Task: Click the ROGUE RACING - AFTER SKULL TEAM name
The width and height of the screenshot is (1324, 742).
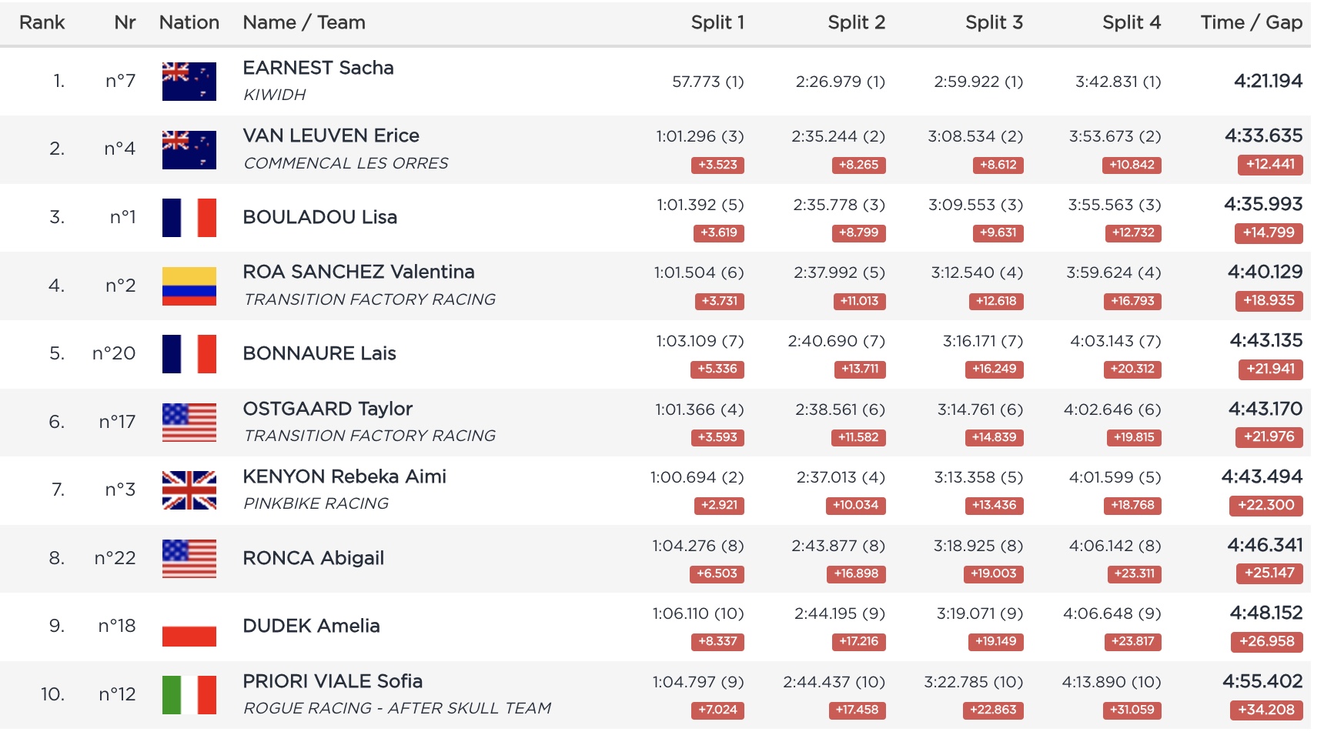Action: tap(396, 708)
